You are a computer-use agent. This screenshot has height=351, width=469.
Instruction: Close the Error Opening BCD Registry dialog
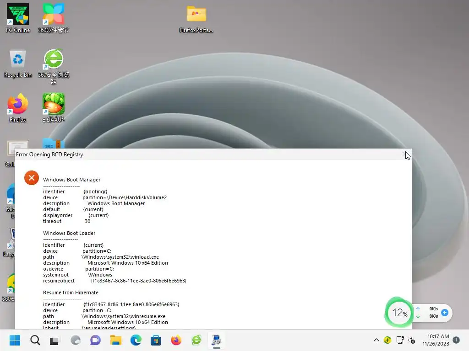coord(405,154)
